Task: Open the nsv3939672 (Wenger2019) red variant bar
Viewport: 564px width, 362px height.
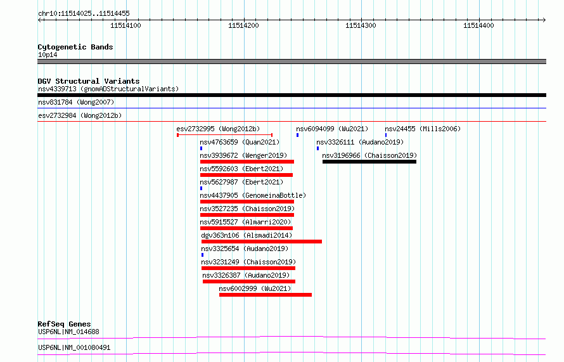Action: (247, 162)
